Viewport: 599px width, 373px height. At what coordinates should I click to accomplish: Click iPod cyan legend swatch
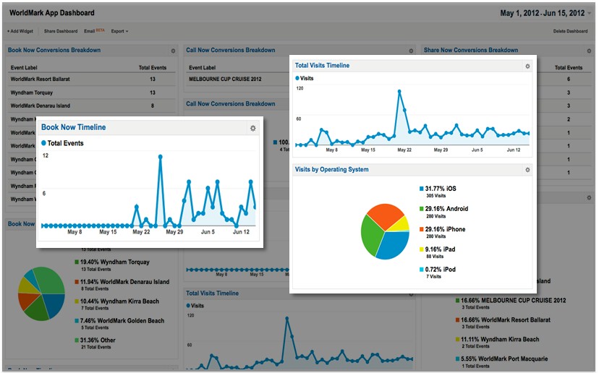[421, 270]
